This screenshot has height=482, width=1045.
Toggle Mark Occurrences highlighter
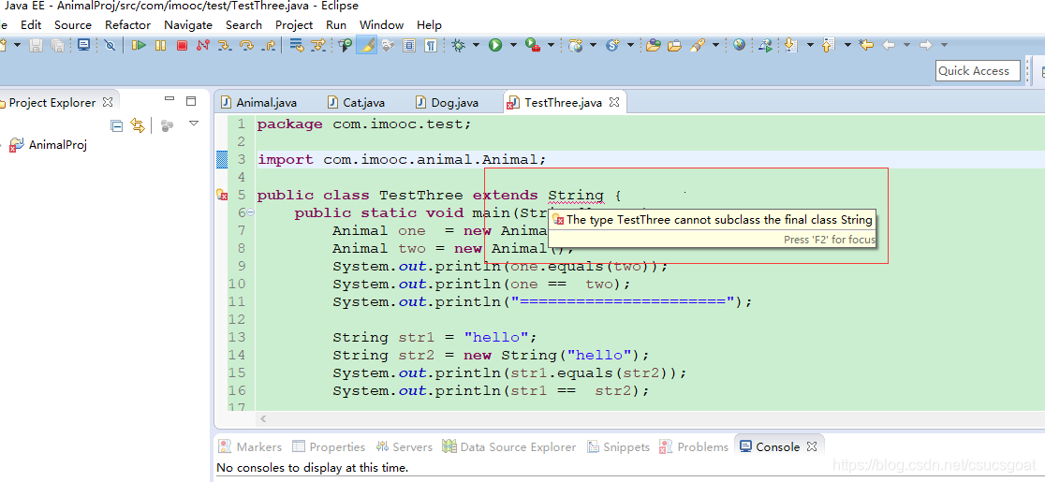[366, 45]
